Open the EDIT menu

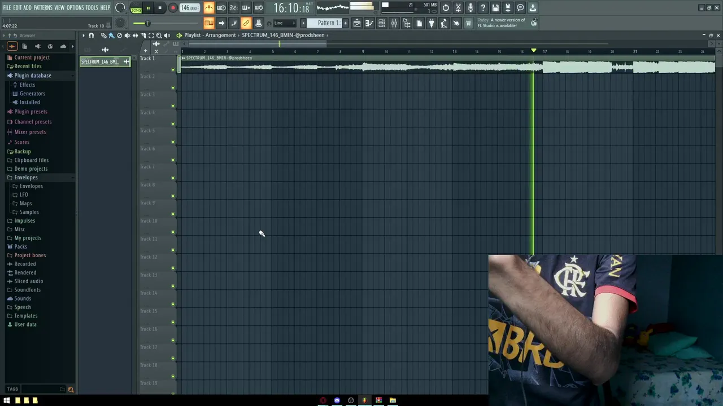click(x=18, y=7)
